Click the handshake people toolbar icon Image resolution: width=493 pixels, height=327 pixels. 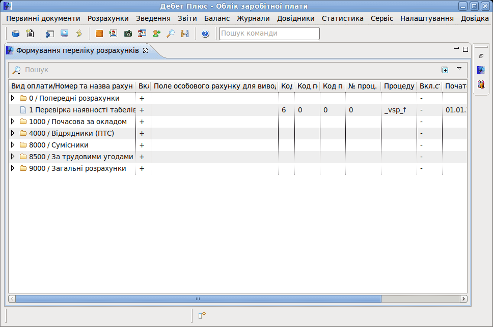click(x=185, y=34)
